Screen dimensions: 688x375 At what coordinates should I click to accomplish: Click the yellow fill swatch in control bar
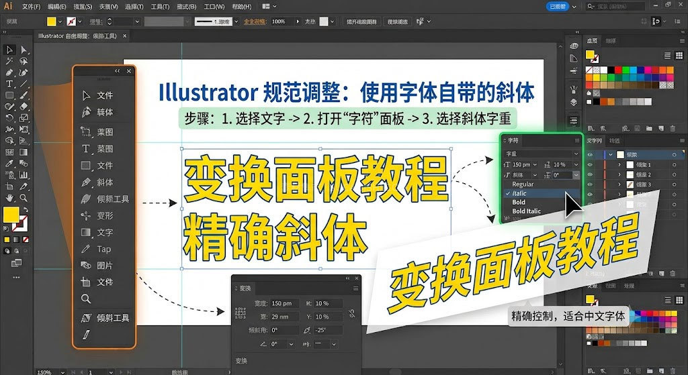coord(52,21)
